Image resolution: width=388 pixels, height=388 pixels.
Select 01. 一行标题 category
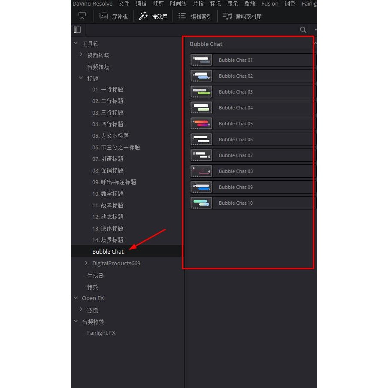108,90
